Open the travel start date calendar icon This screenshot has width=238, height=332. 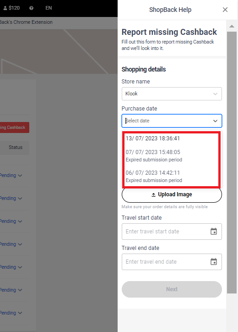(214, 232)
